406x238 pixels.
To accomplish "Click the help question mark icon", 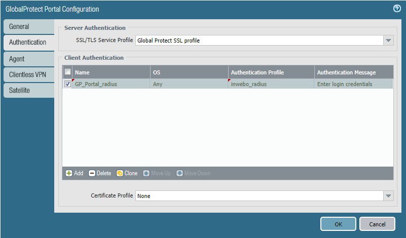I will click(397, 9).
